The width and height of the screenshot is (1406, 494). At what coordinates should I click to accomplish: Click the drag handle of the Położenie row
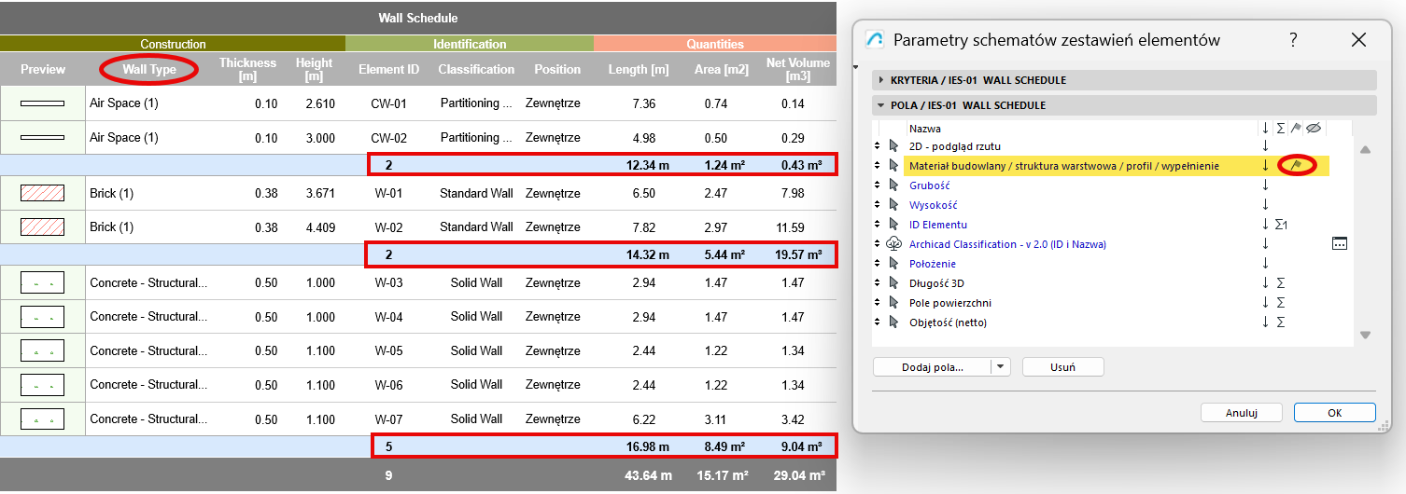(877, 263)
